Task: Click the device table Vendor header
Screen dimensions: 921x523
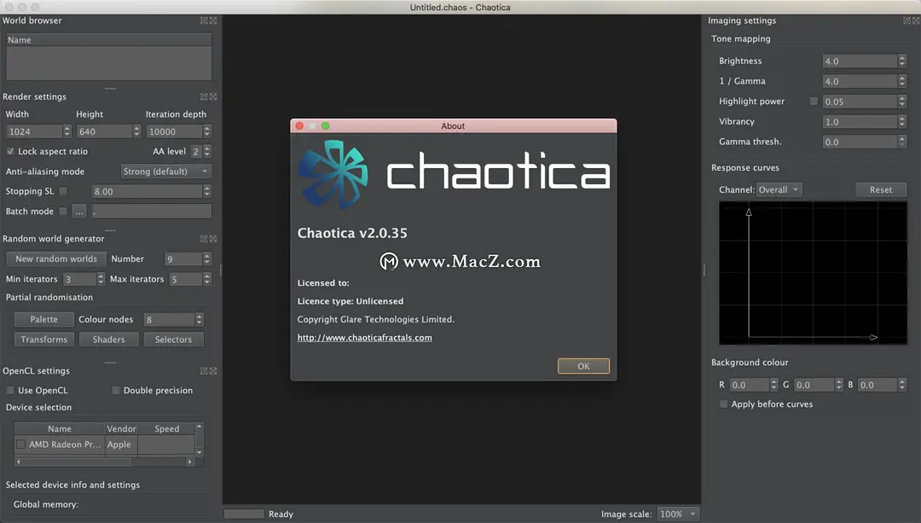Action: click(121, 428)
